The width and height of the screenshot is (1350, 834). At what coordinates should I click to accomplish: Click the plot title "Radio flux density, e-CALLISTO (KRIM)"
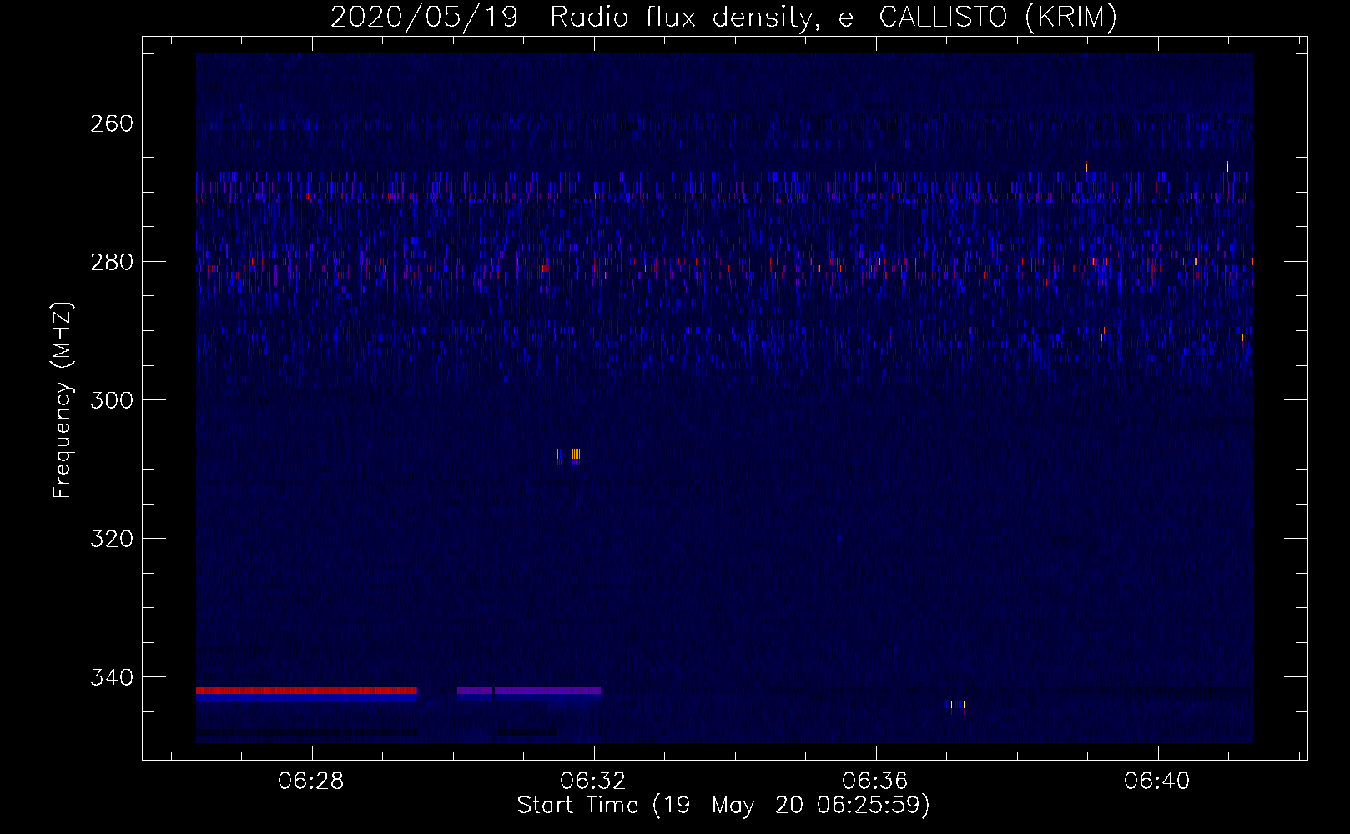pyautogui.click(x=833, y=18)
